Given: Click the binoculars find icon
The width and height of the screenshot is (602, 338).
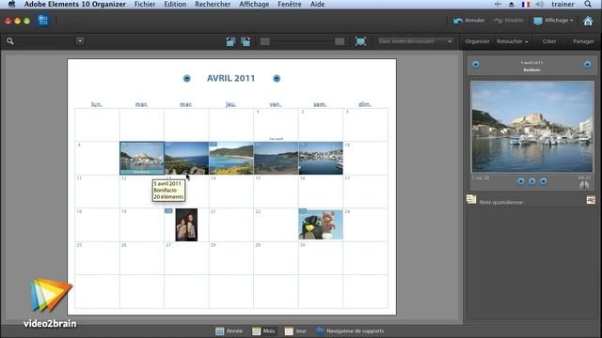Looking at the screenshot, I should pyautogui.click(x=584, y=185).
